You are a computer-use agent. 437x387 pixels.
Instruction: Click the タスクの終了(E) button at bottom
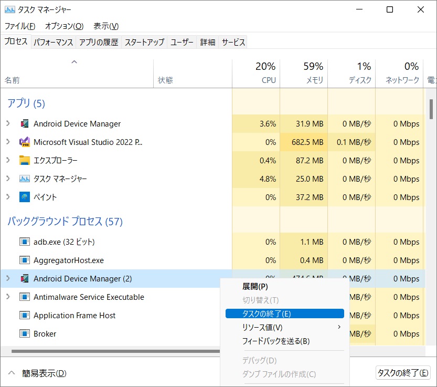click(x=403, y=373)
